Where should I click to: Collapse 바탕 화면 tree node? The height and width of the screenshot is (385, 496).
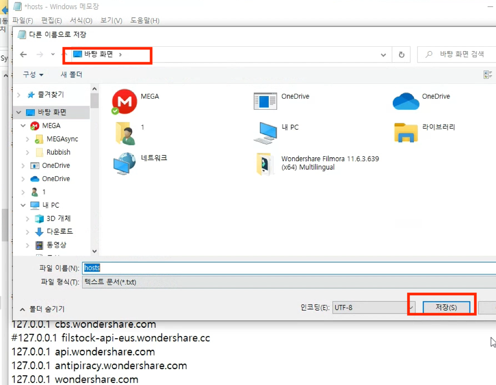(19, 112)
